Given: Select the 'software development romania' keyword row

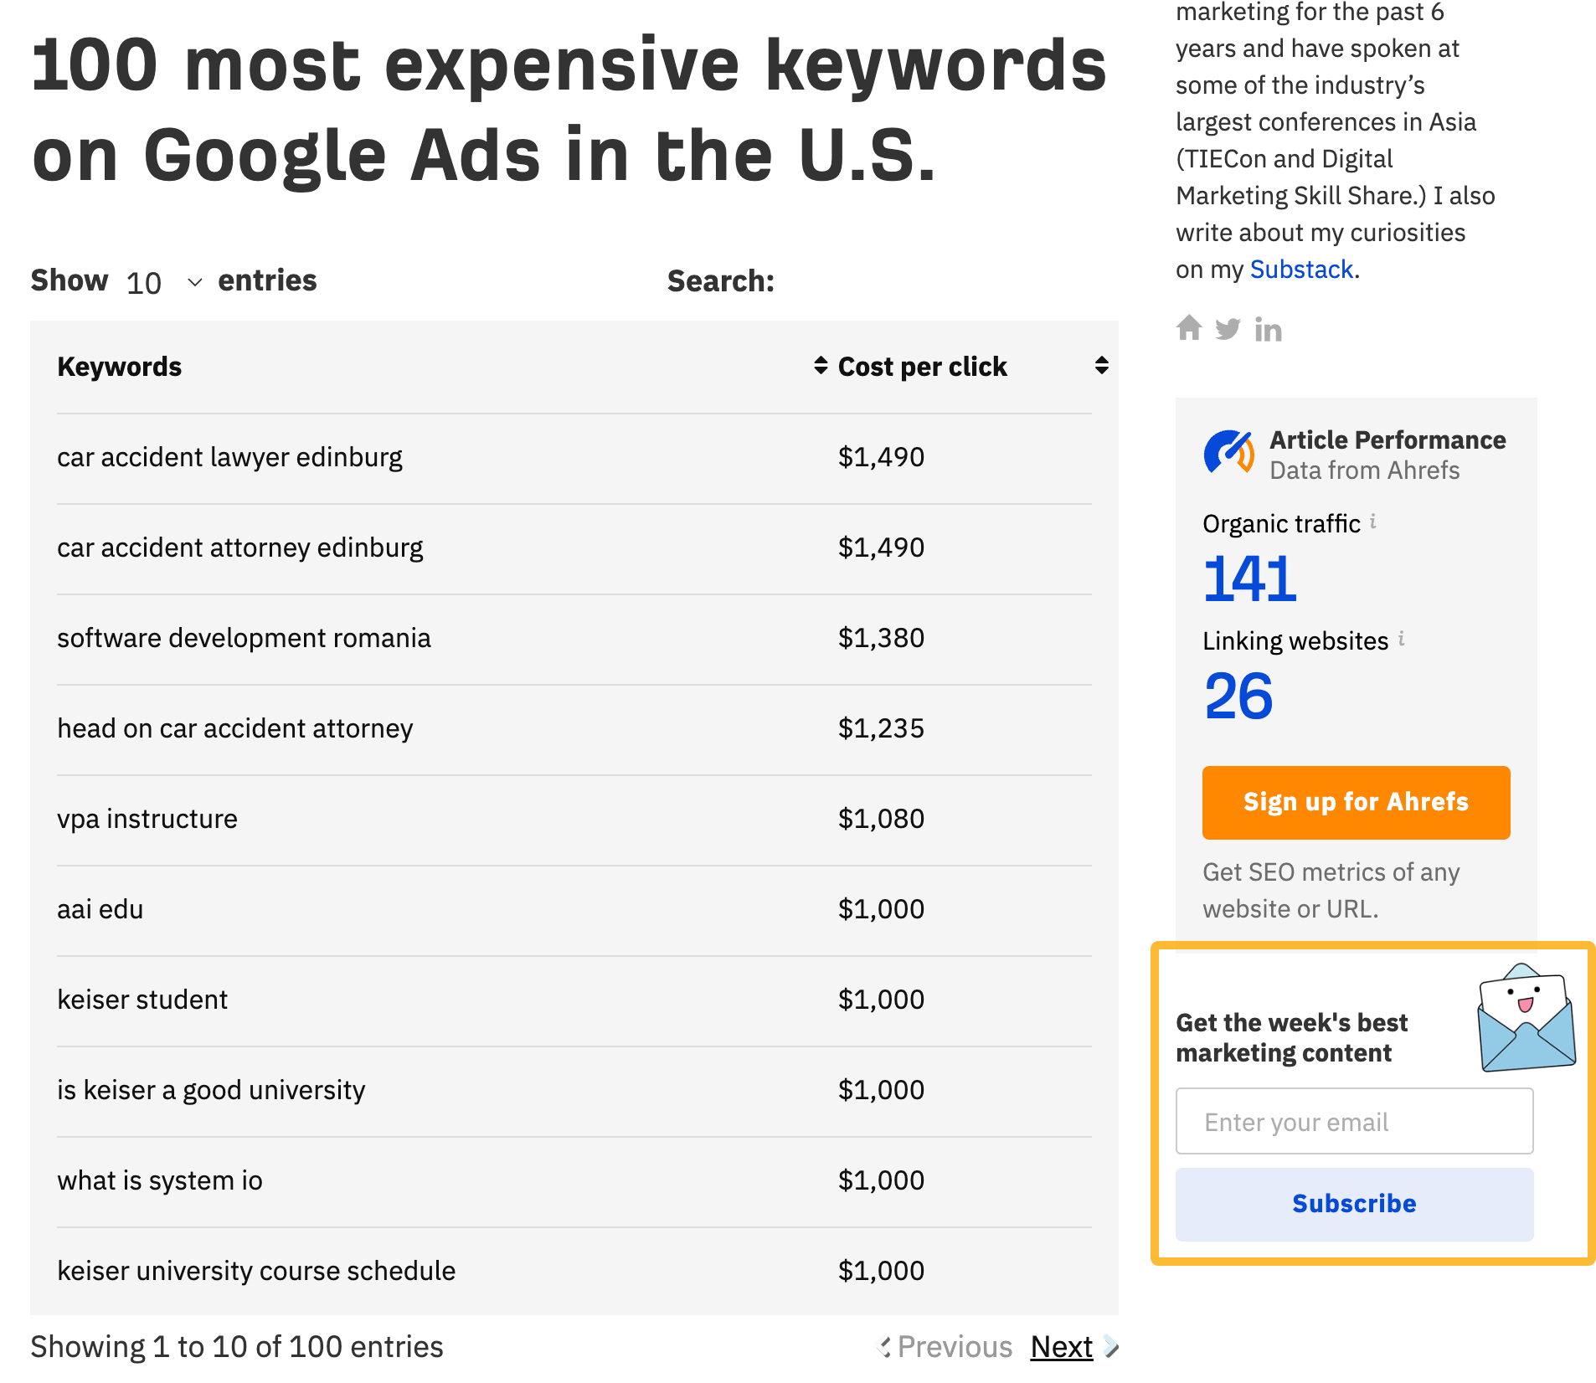Looking at the screenshot, I should (244, 639).
